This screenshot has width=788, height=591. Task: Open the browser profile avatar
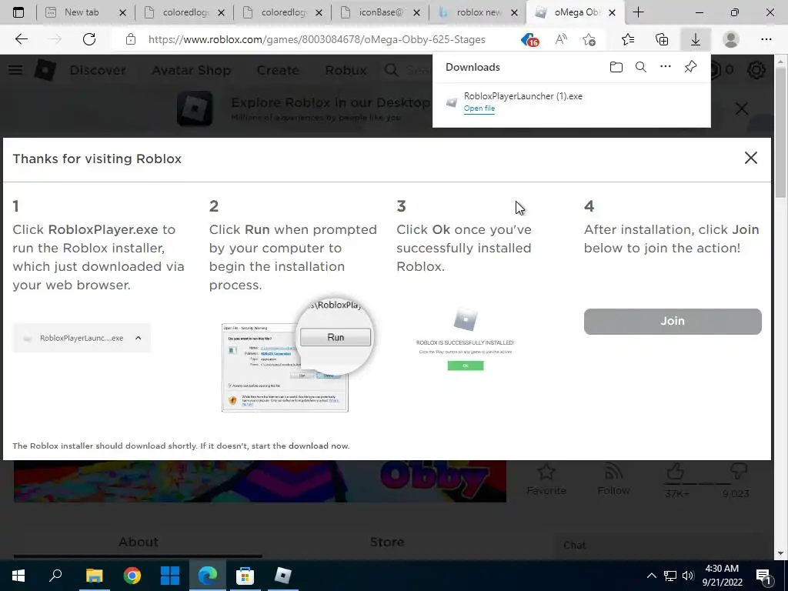click(731, 39)
